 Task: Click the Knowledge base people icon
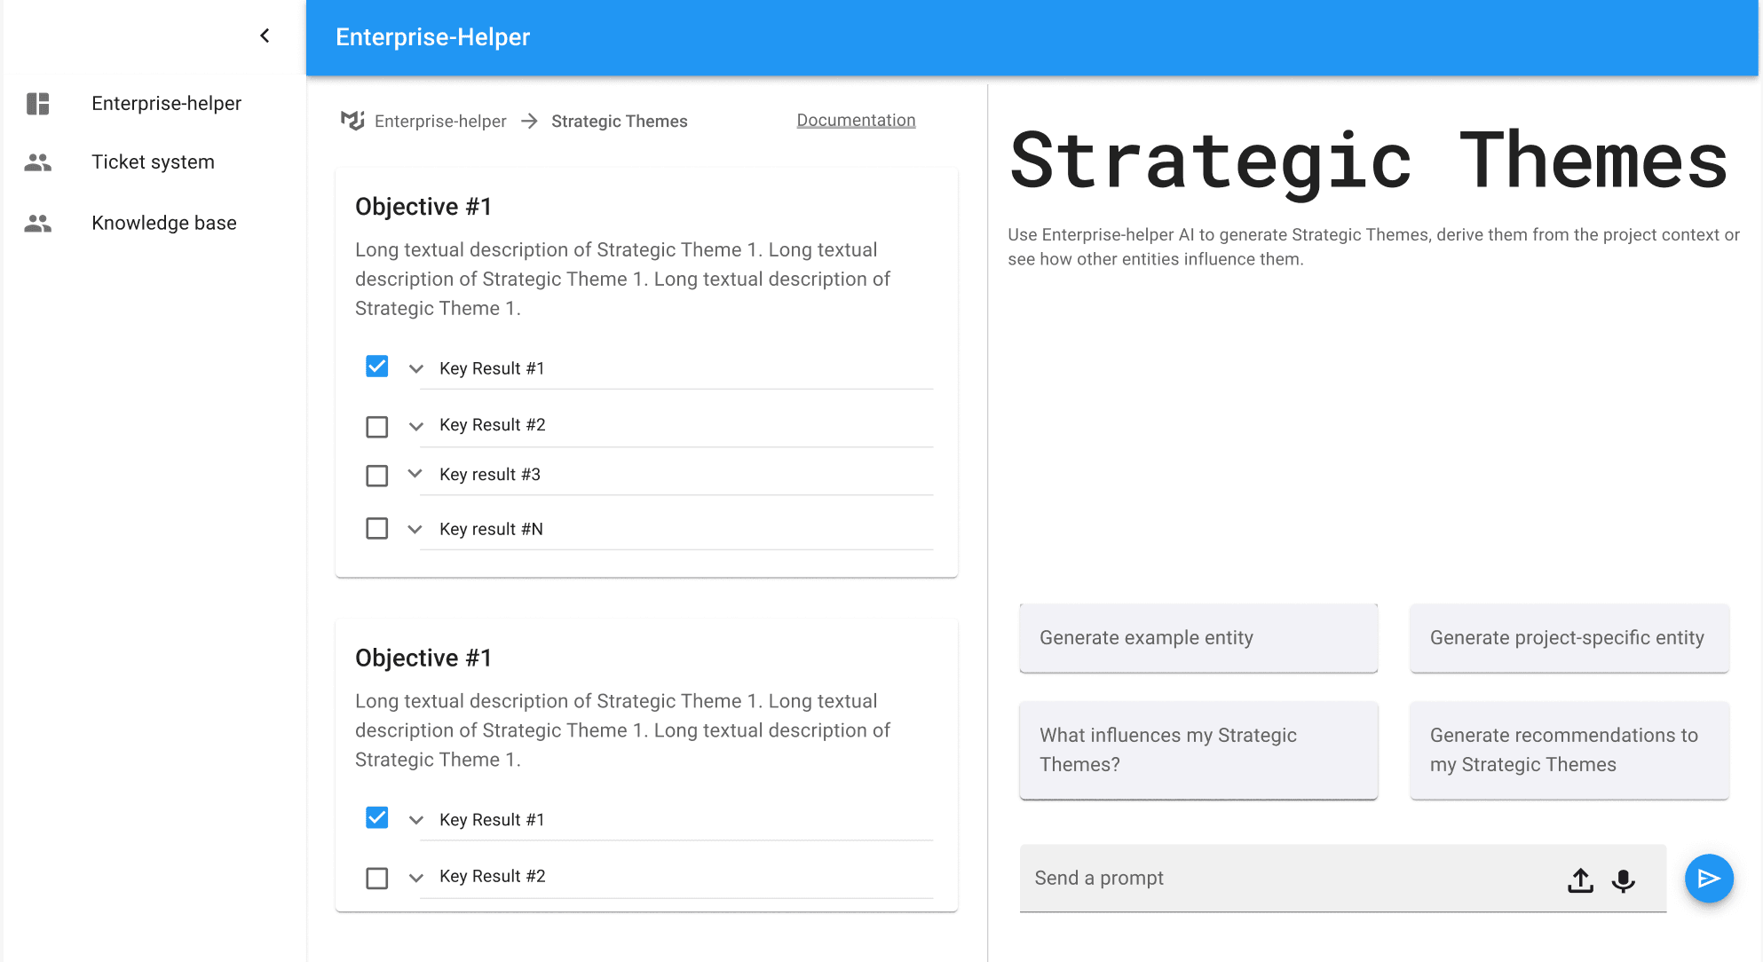point(38,224)
